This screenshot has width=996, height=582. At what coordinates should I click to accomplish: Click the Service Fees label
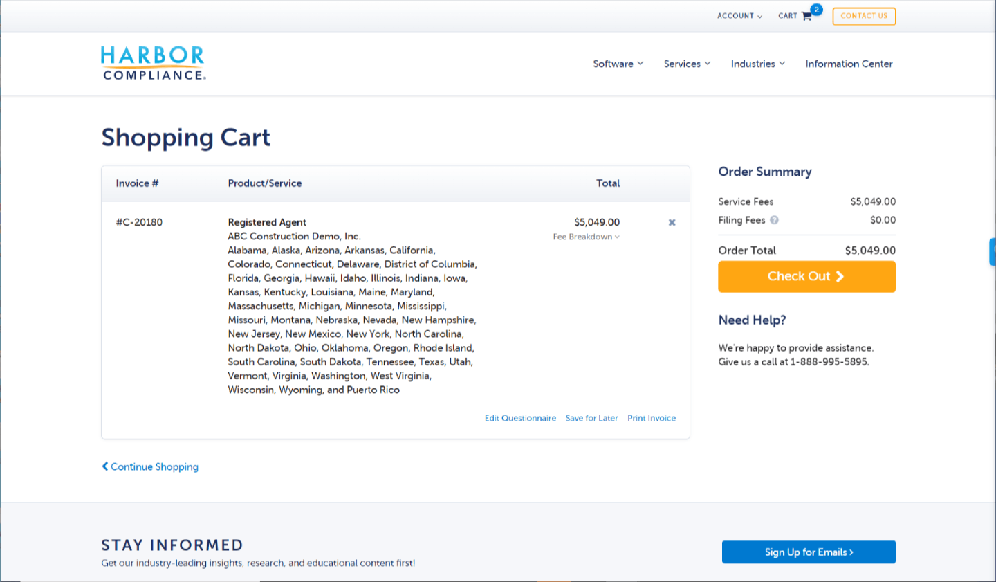pos(746,201)
